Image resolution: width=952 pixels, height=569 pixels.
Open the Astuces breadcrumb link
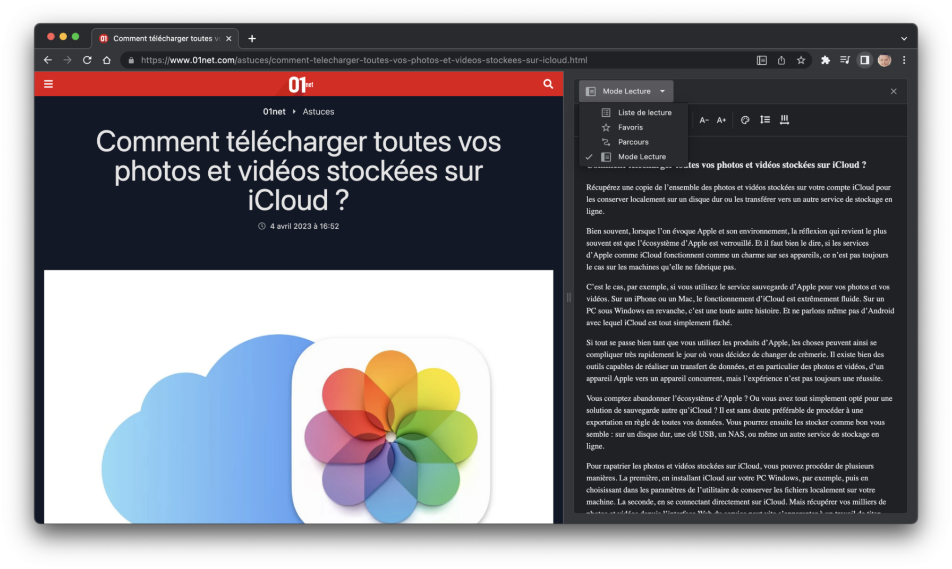pos(318,111)
